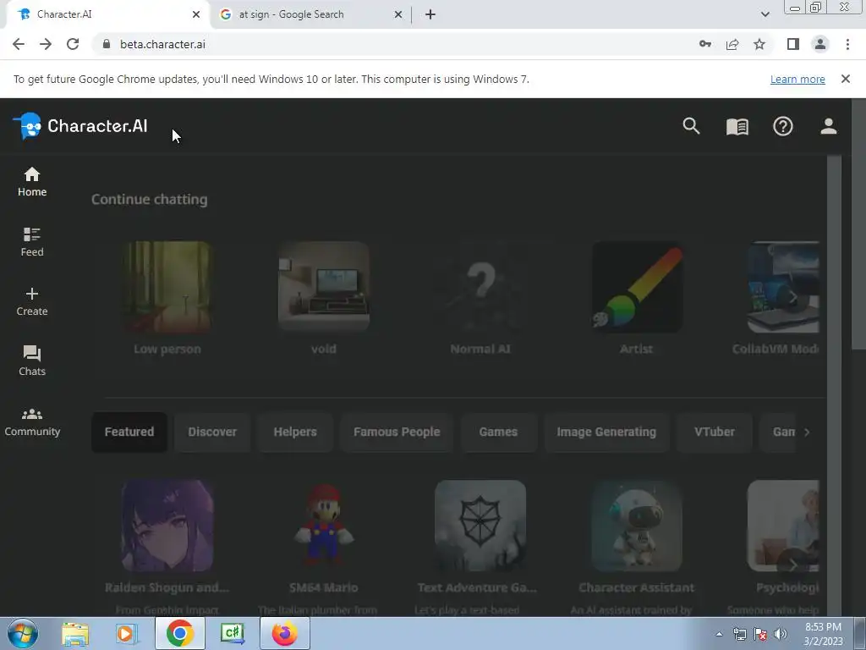Screen dimensions: 866x650
Task: Show hidden system tray icons
Action: coord(719,634)
